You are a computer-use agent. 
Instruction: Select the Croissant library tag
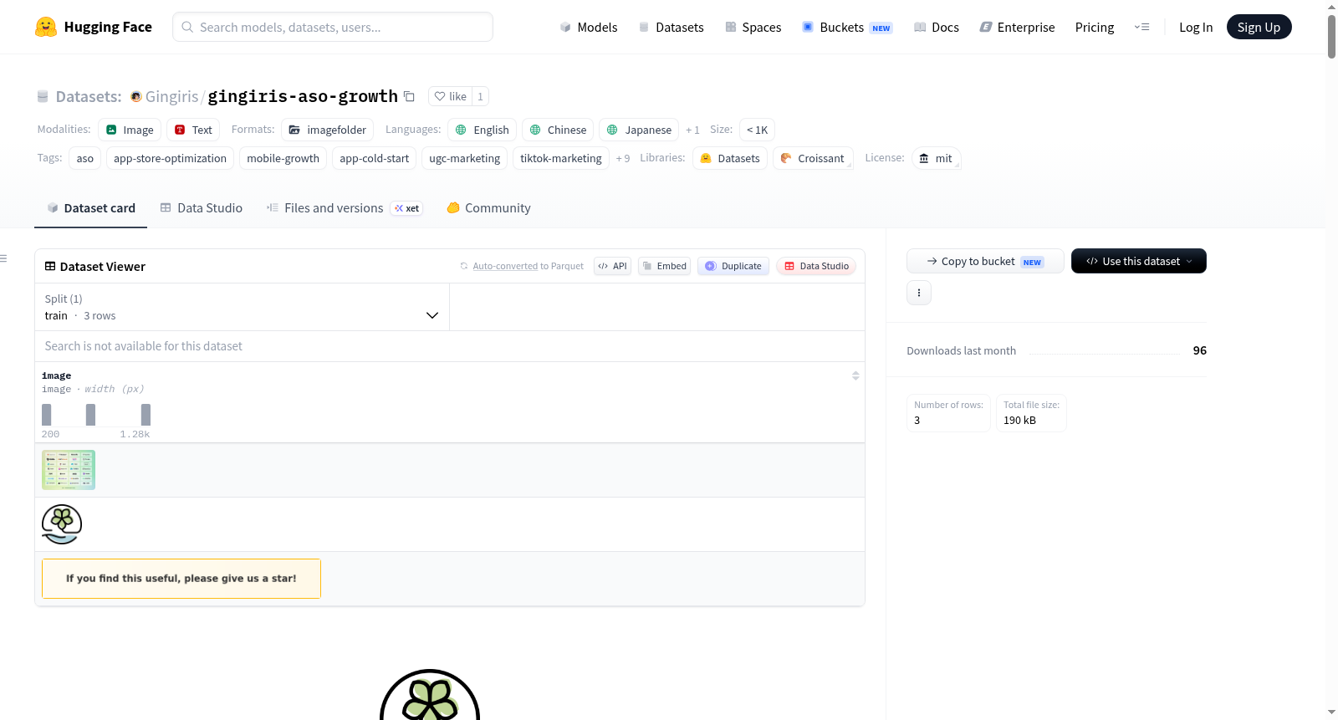coord(813,158)
